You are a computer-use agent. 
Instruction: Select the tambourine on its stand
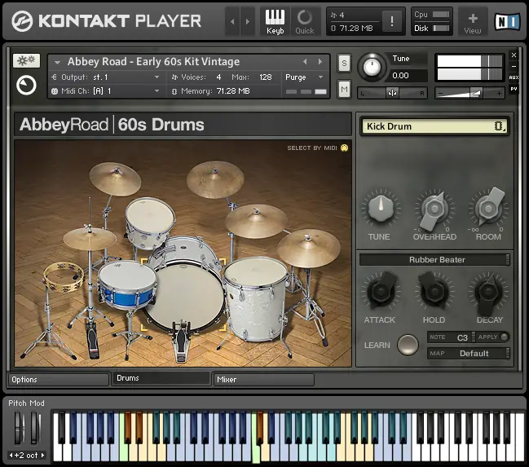[x=64, y=276]
